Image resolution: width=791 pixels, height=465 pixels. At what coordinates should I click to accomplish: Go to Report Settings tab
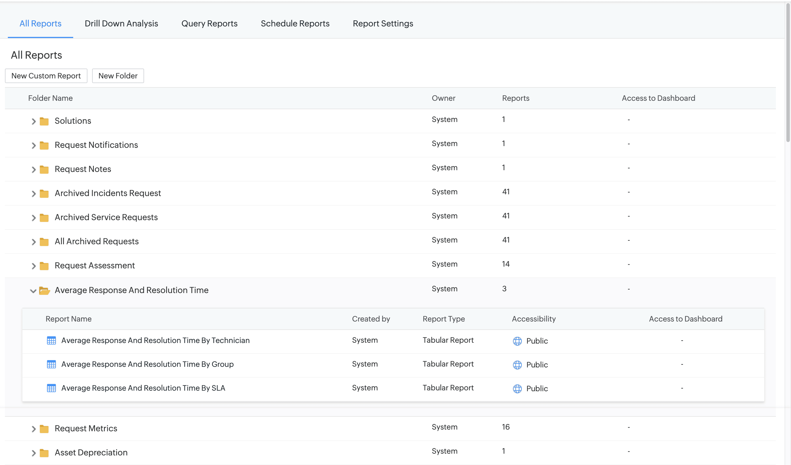click(383, 24)
